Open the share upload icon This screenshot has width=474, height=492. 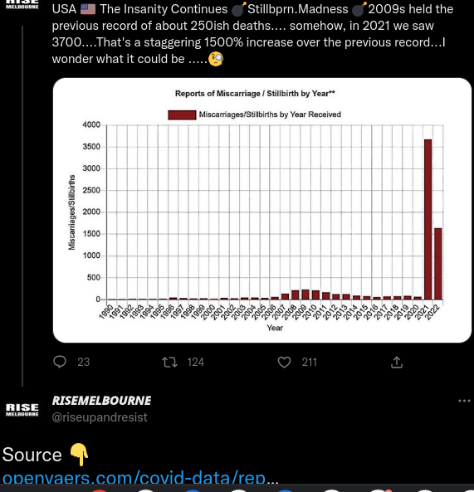pos(397,362)
